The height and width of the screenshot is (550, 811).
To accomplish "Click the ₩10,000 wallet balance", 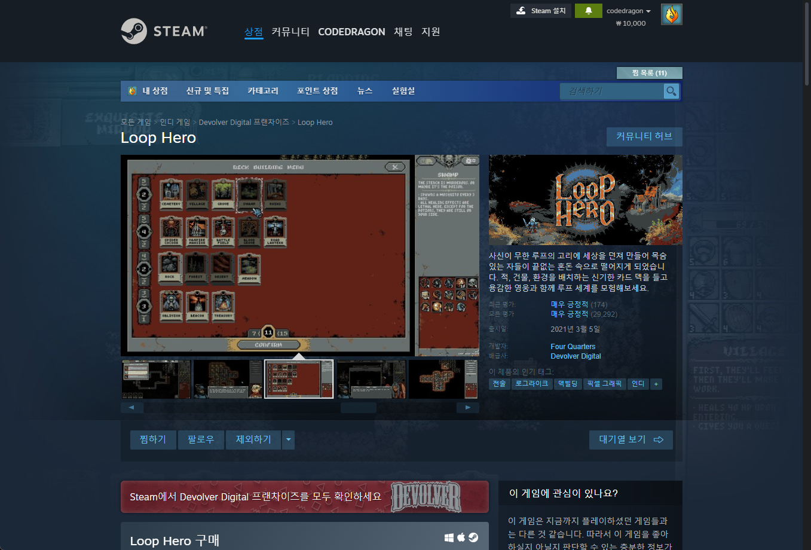I will click(x=631, y=23).
